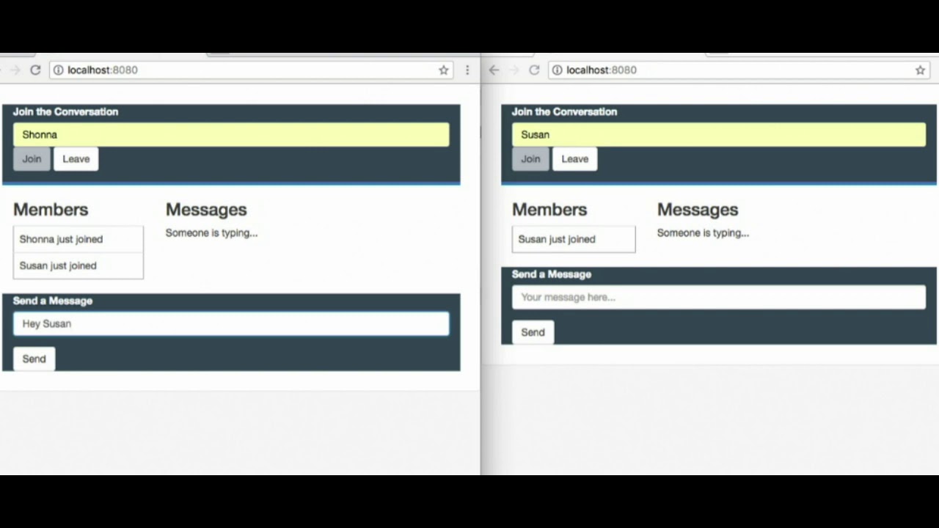Go back in the right browser window
Screen dimensions: 939x528
pos(494,70)
